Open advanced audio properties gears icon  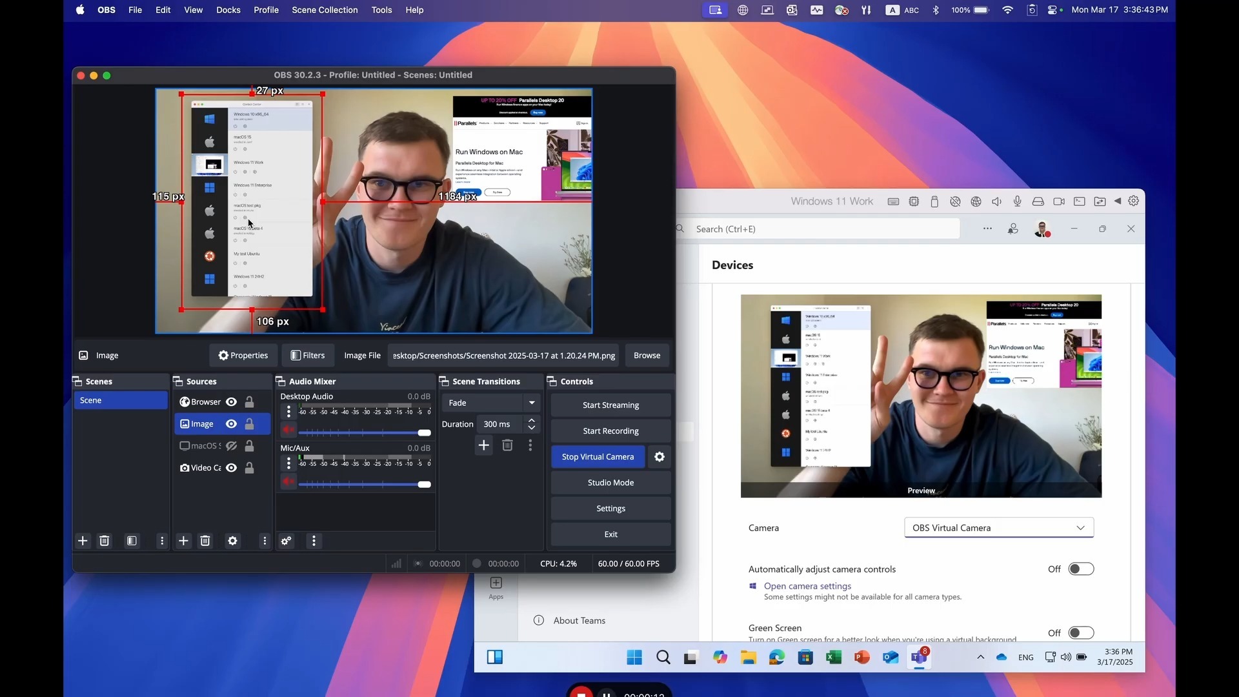(287, 541)
